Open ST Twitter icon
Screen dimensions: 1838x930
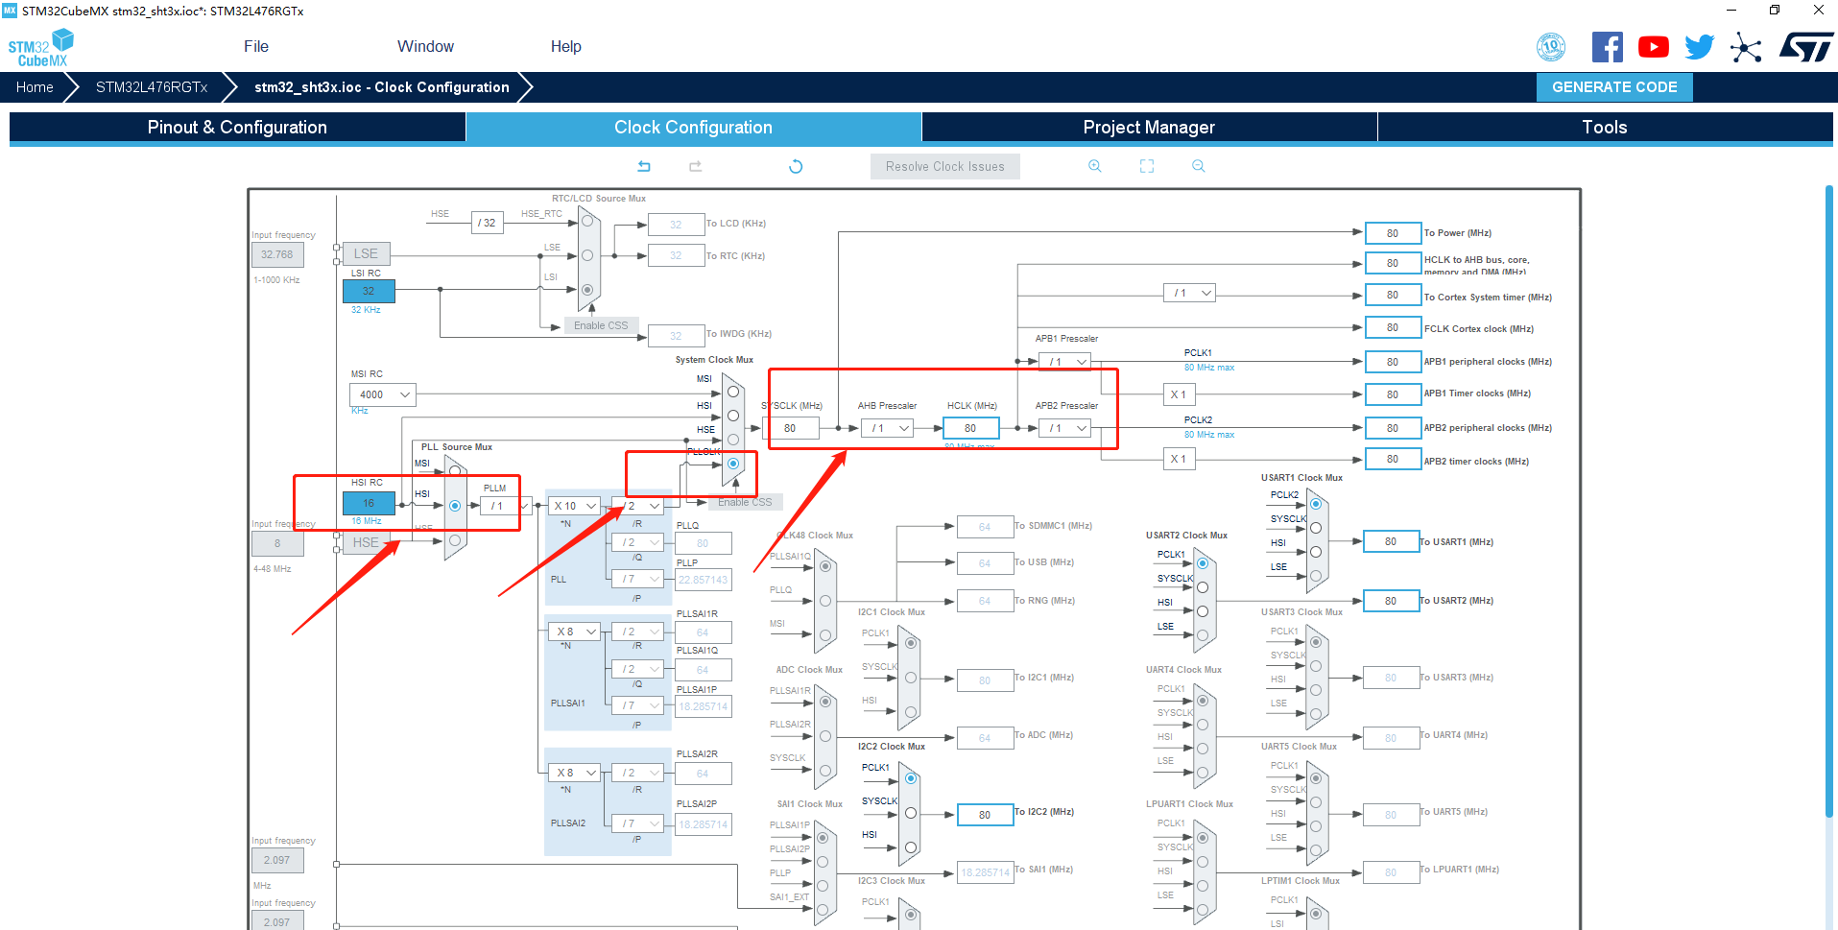coord(1700,47)
